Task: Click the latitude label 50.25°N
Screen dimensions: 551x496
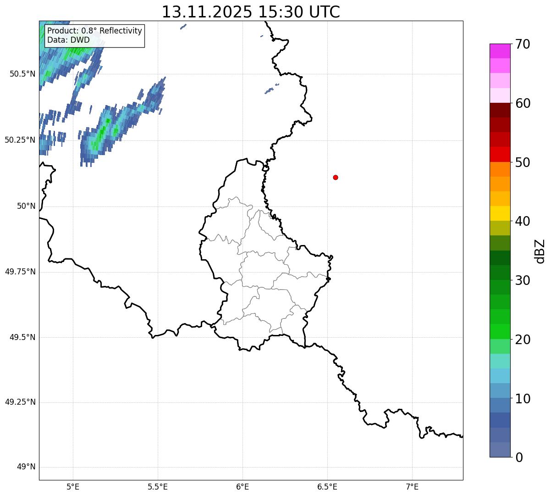Action: coord(20,140)
